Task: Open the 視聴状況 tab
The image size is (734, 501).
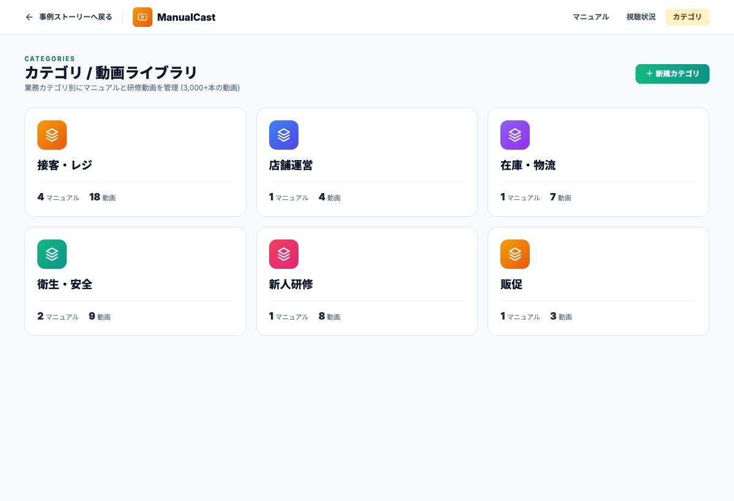Action: click(640, 17)
